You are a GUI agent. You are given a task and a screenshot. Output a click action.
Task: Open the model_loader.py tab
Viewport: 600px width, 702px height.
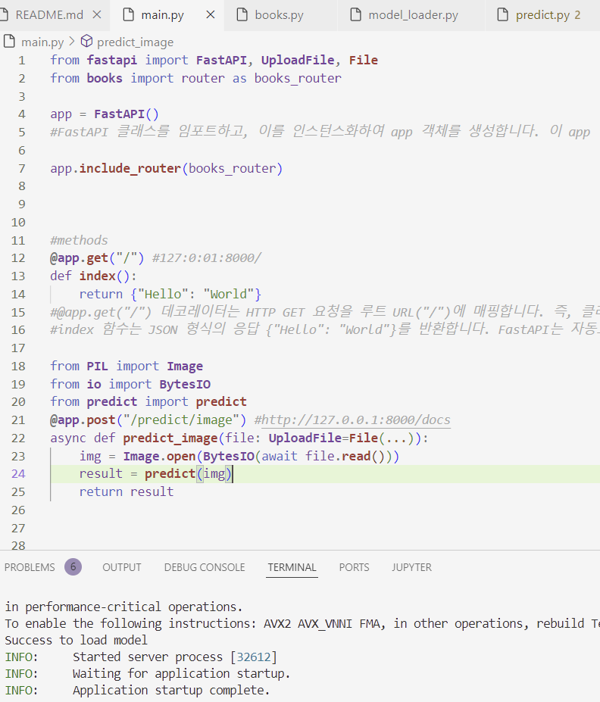click(413, 15)
